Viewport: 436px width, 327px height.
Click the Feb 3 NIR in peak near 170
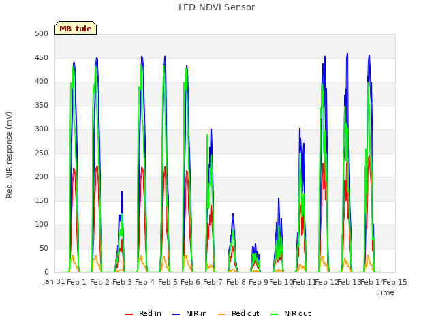tap(122, 192)
